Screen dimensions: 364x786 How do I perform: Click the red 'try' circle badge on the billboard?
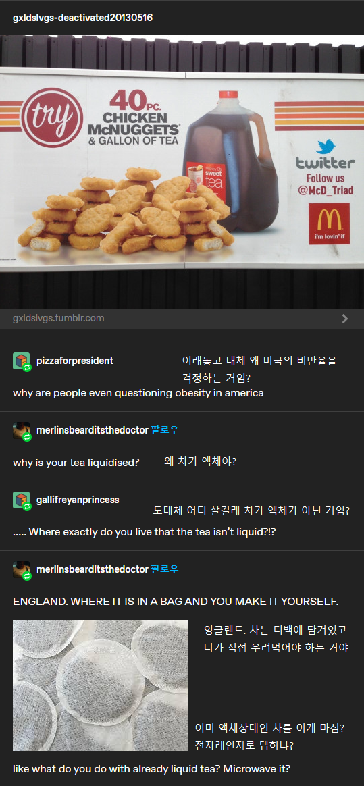coord(59,117)
